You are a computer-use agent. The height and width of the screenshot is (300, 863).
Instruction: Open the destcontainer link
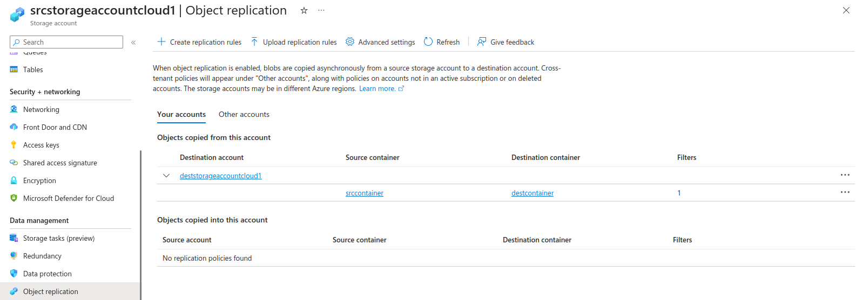point(532,193)
